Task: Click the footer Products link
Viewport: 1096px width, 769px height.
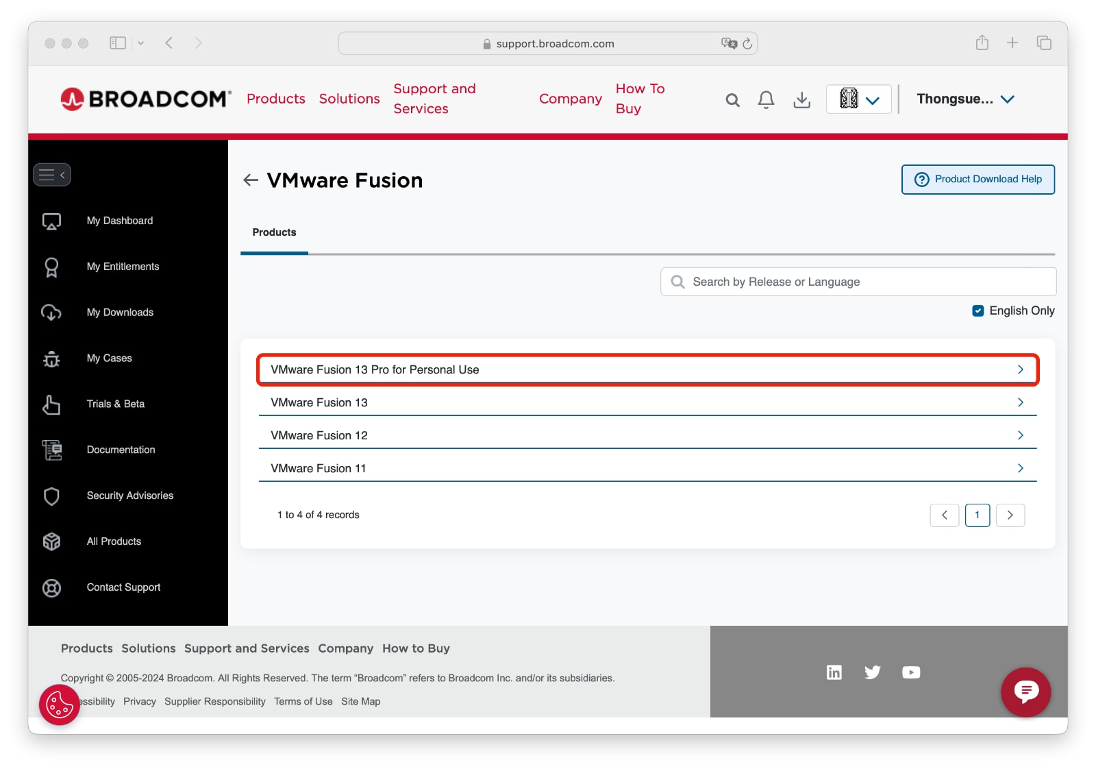Action: point(87,648)
